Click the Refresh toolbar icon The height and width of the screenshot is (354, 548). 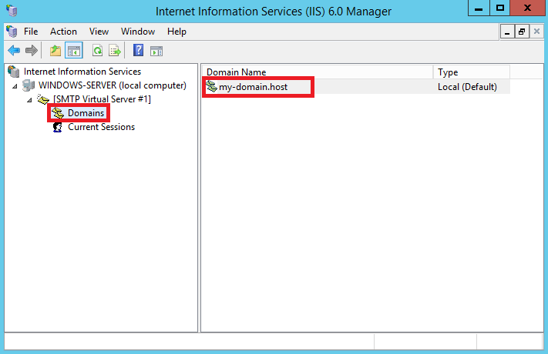tap(98, 51)
